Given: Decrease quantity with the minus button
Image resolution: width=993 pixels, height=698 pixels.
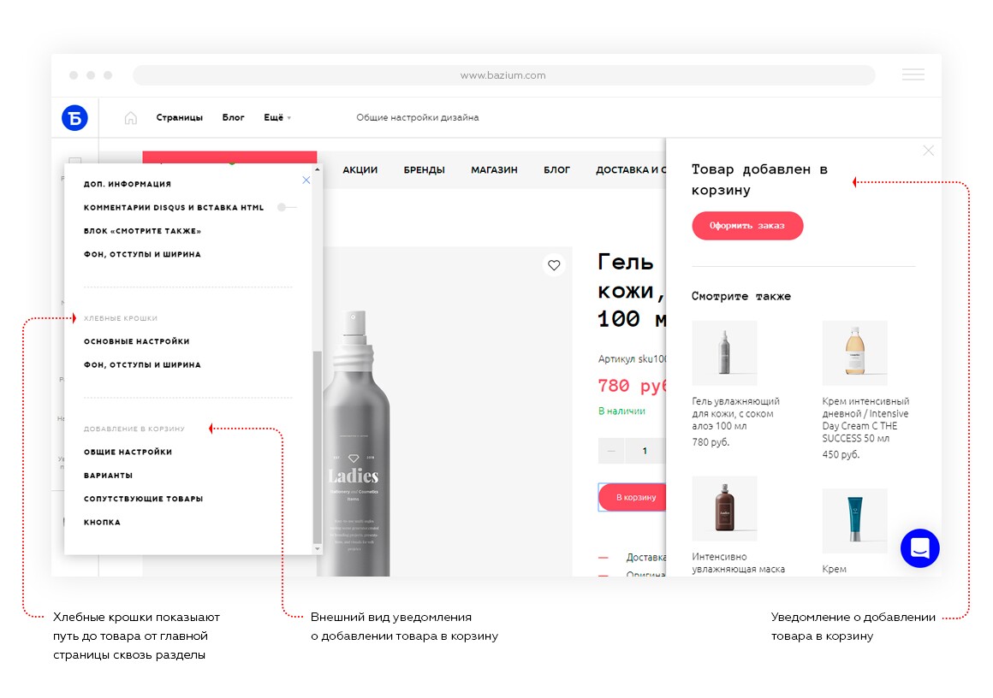Looking at the screenshot, I should pos(611,451).
